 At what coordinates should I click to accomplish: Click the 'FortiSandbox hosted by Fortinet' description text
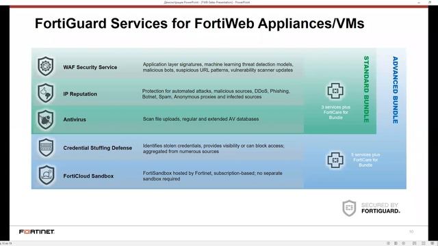tap(213, 176)
